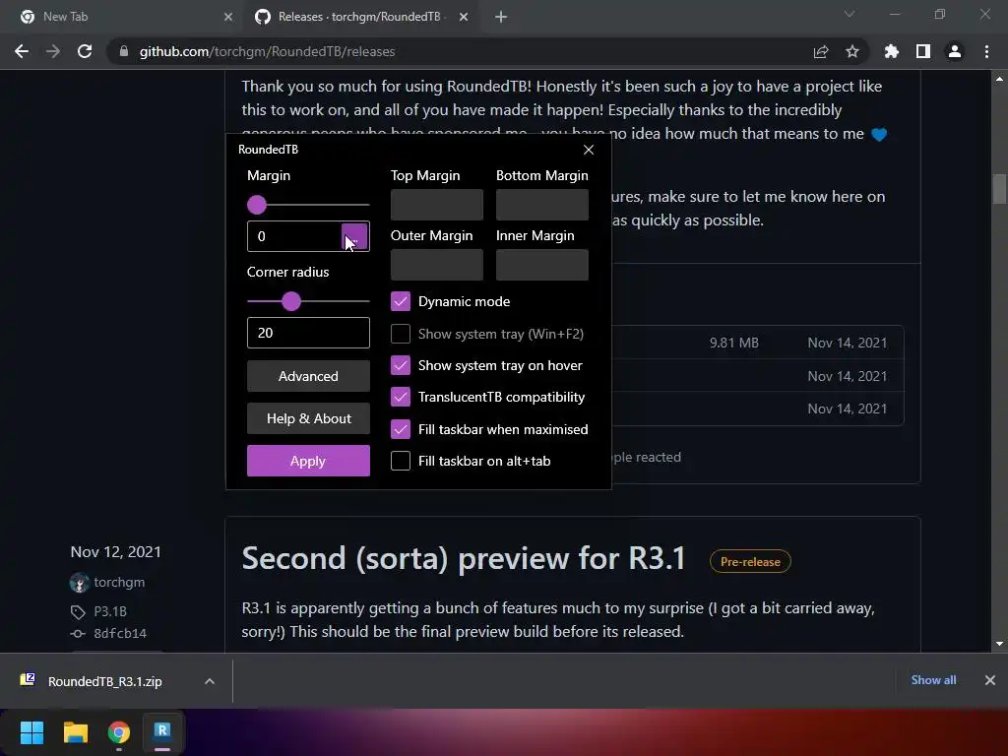Click the Outer Margin input box

click(x=436, y=265)
